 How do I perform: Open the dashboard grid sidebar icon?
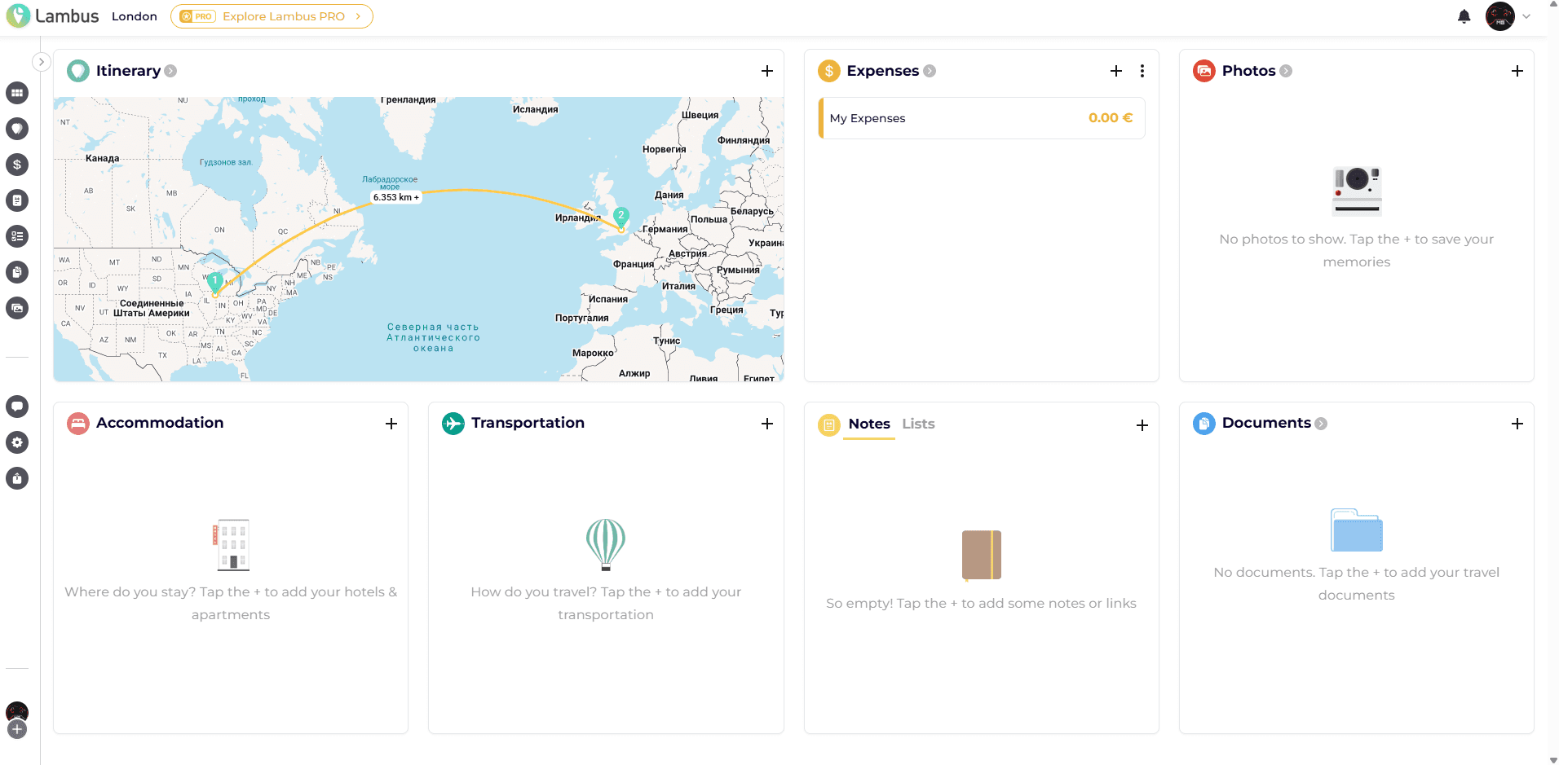click(x=17, y=93)
